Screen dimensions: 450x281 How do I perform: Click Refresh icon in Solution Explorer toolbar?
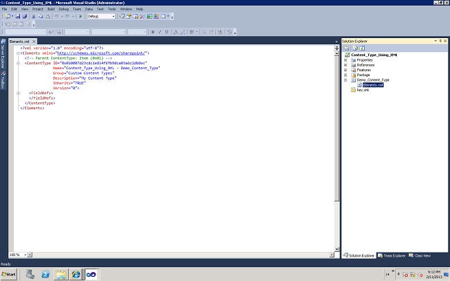point(362,48)
